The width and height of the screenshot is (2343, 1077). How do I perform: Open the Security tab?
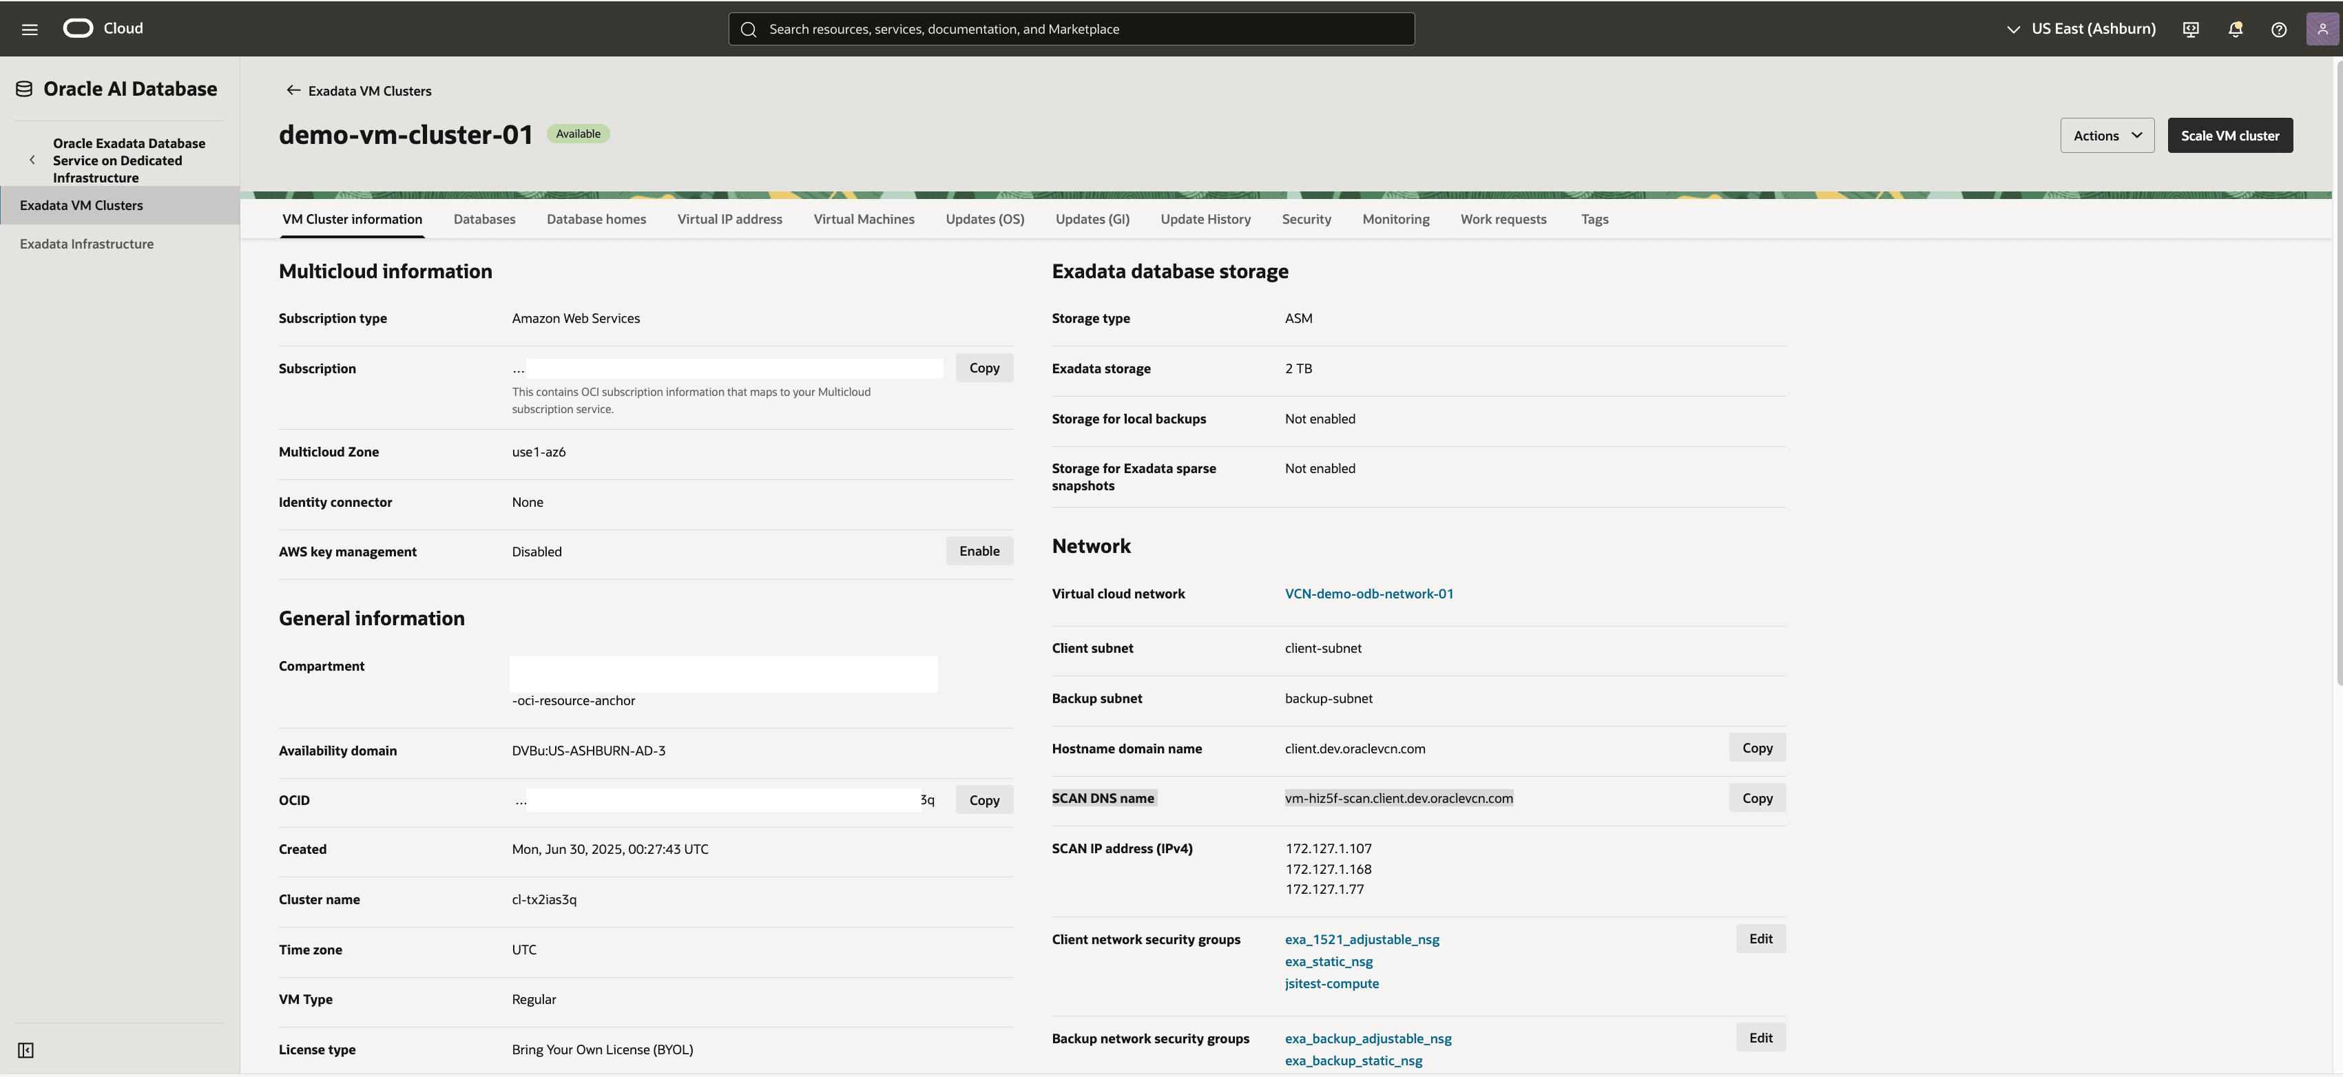click(x=1306, y=219)
